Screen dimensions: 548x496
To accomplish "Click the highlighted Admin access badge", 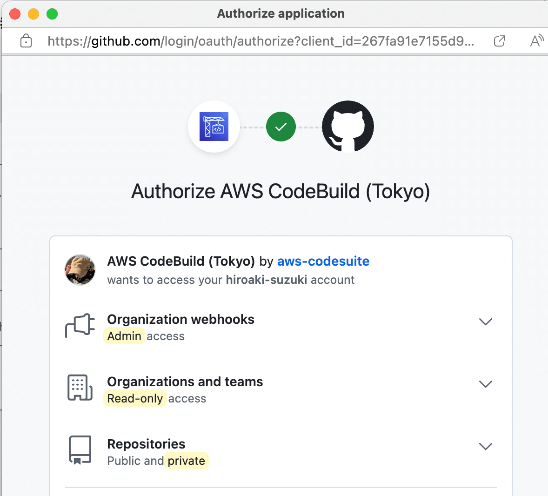I will point(124,336).
